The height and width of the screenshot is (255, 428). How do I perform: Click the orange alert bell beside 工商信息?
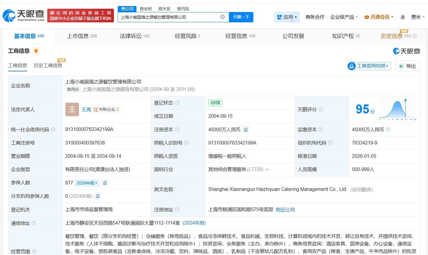pos(36,51)
